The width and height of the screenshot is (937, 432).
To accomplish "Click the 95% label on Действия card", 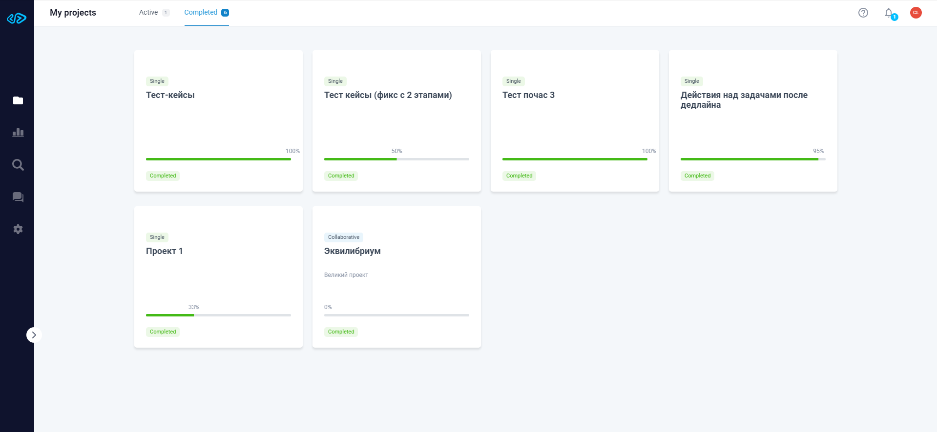I will 818,151.
